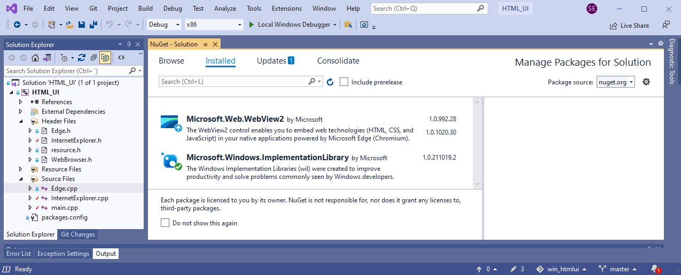Viewport: 681px width, 275px height.
Task: Click the Send Feedback icon
Action: pos(666,25)
